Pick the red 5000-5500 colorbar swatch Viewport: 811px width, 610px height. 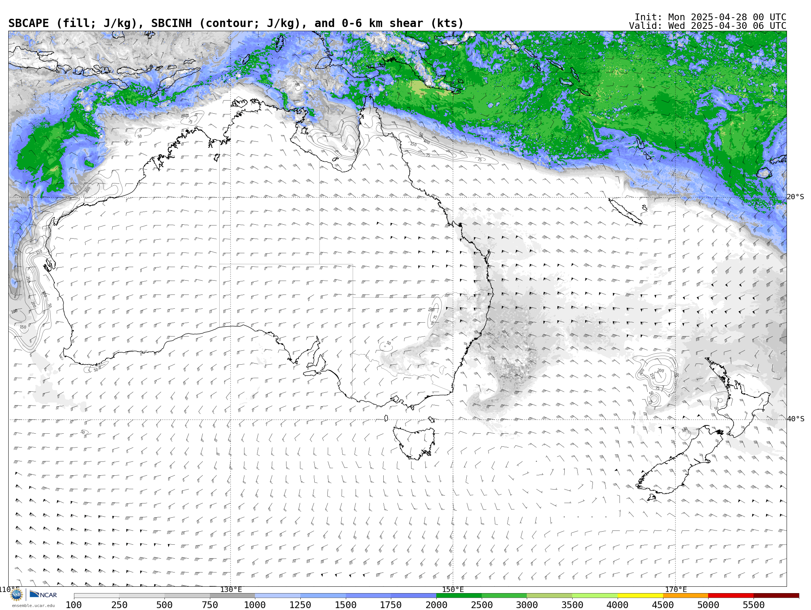(x=731, y=596)
